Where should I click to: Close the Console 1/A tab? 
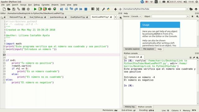(141, 57)
